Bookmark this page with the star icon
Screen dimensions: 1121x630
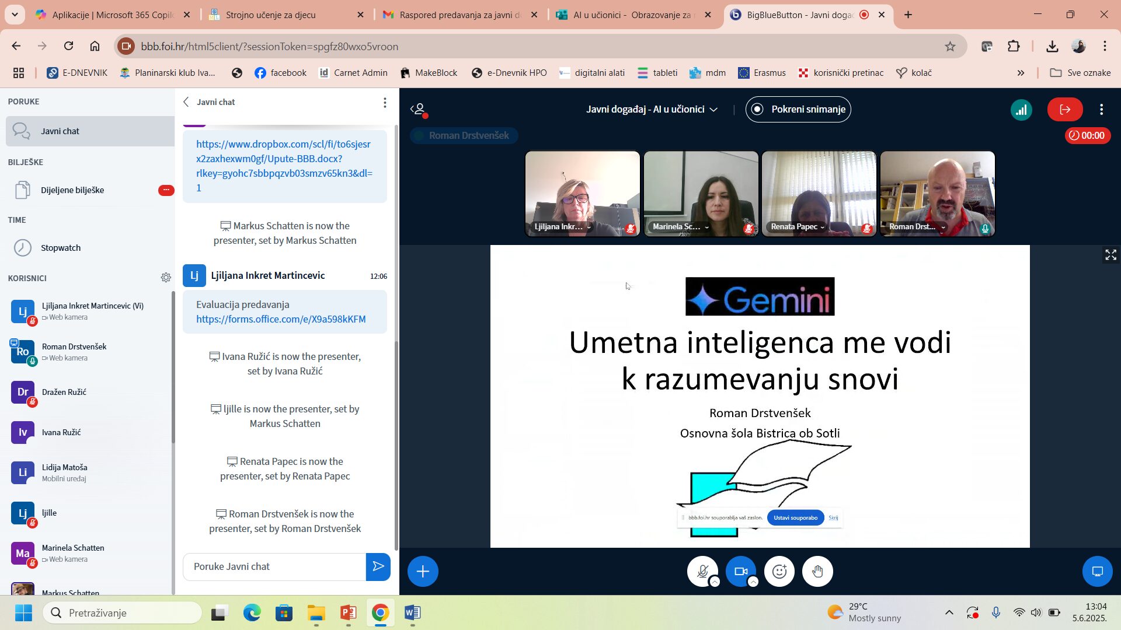tap(950, 47)
